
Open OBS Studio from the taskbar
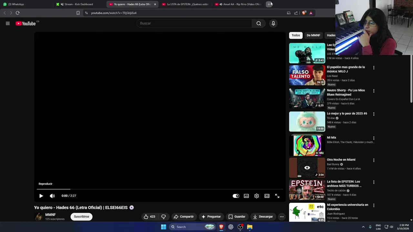point(240,227)
